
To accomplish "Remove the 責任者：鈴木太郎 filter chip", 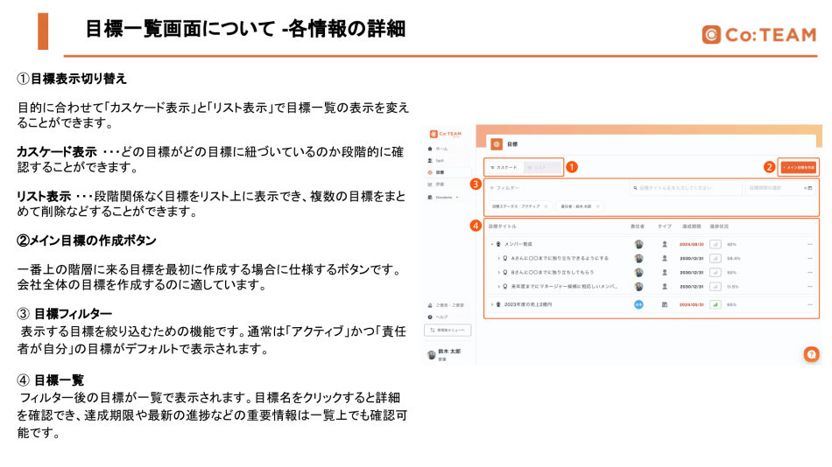I will click(x=597, y=206).
